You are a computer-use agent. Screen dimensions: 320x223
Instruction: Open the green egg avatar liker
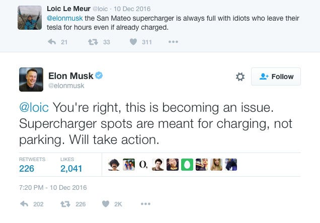point(187,165)
